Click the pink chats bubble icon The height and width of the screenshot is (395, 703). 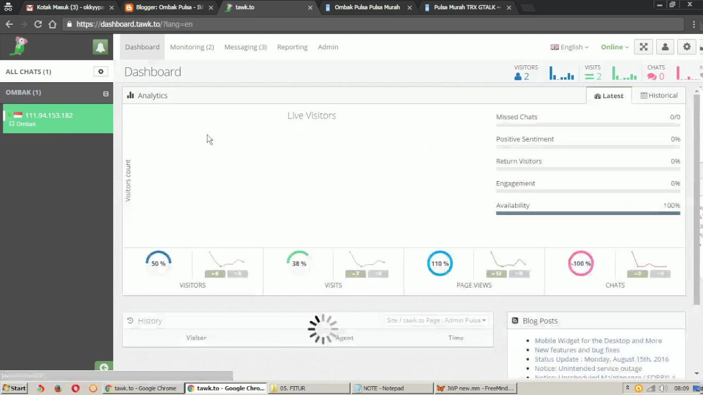coord(651,77)
